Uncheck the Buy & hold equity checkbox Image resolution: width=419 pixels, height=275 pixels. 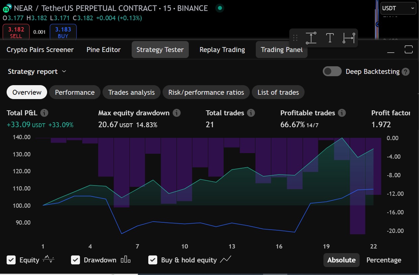[x=153, y=260]
